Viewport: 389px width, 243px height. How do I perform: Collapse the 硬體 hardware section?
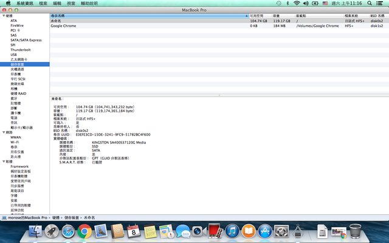tap(2, 15)
